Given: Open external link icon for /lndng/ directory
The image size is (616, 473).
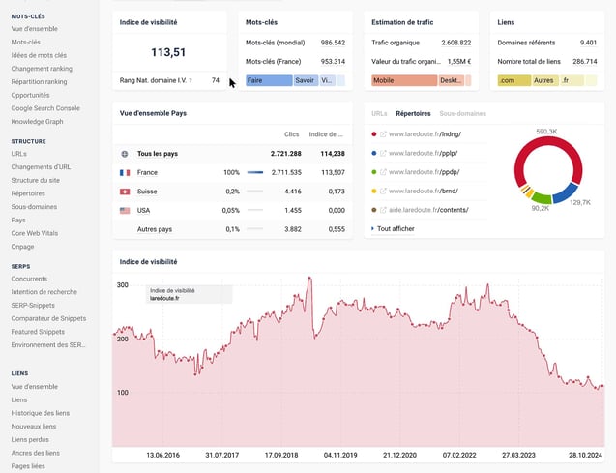Looking at the screenshot, I should [383, 134].
